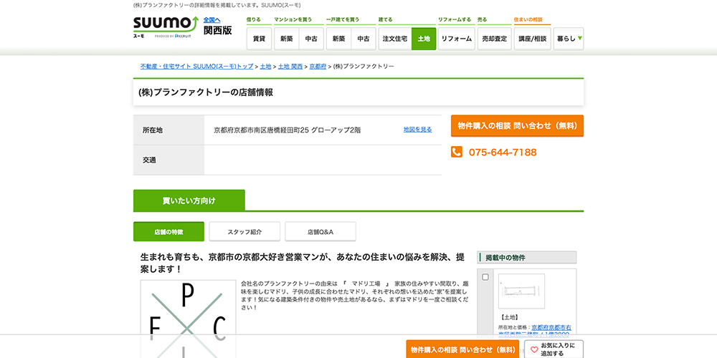Select 中古 under 一戸建てを買う

[x=364, y=39]
